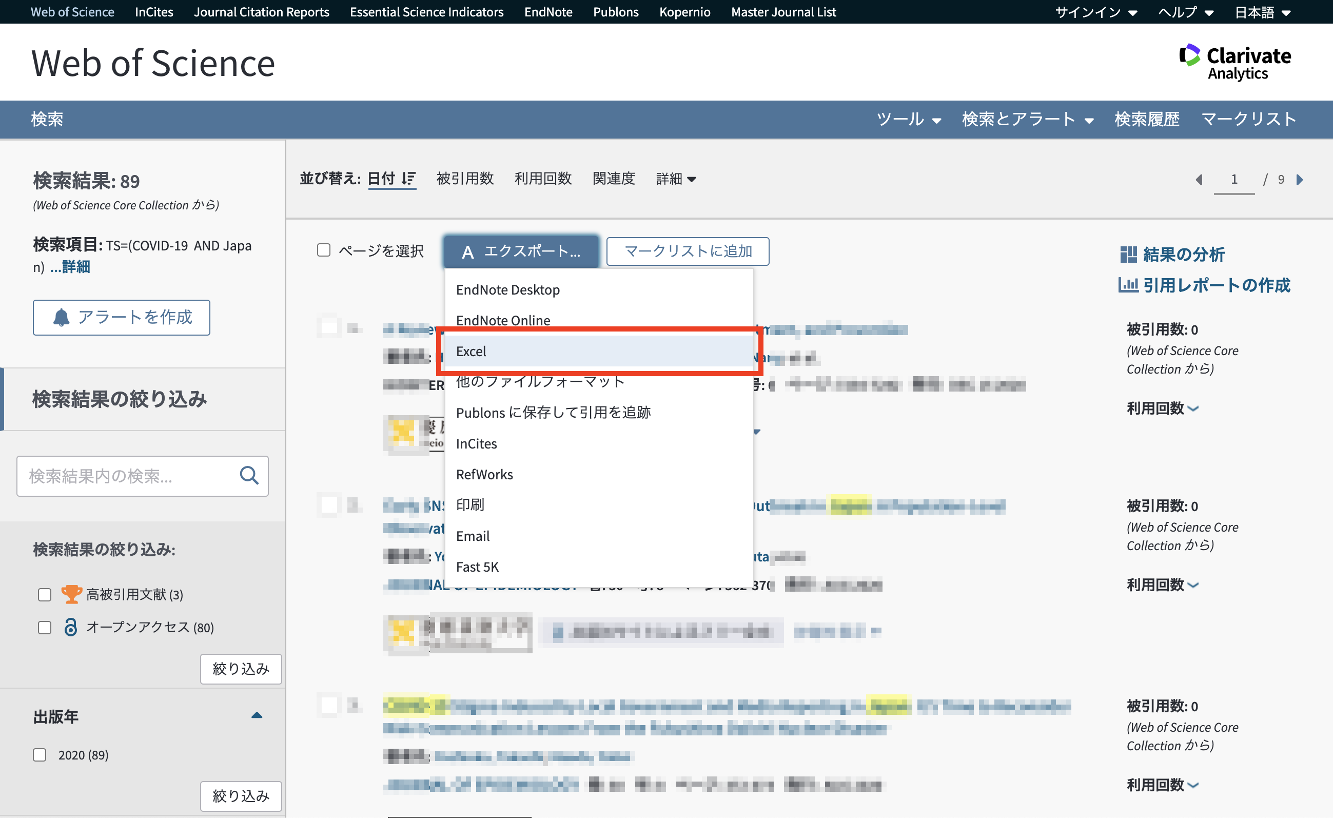Select Publons に保存して引用を追跡
The height and width of the screenshot is (818, 1333).
coord(599,412)
